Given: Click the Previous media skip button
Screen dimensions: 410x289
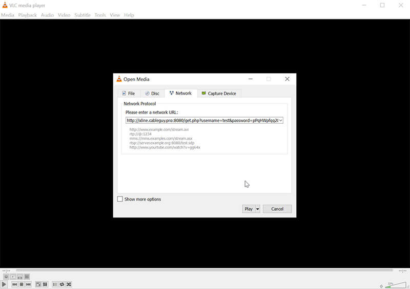Looking at the screenshot, I should point(15,284).
